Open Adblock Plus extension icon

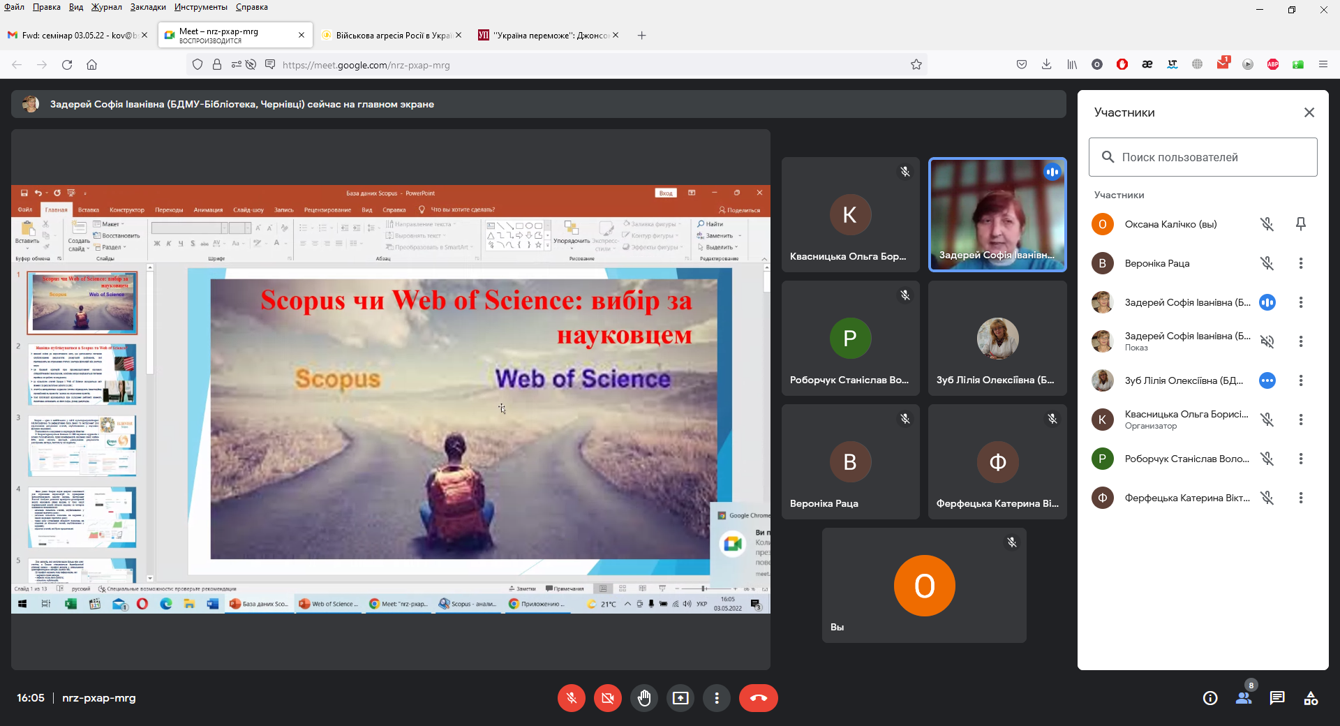(1273, 65)
